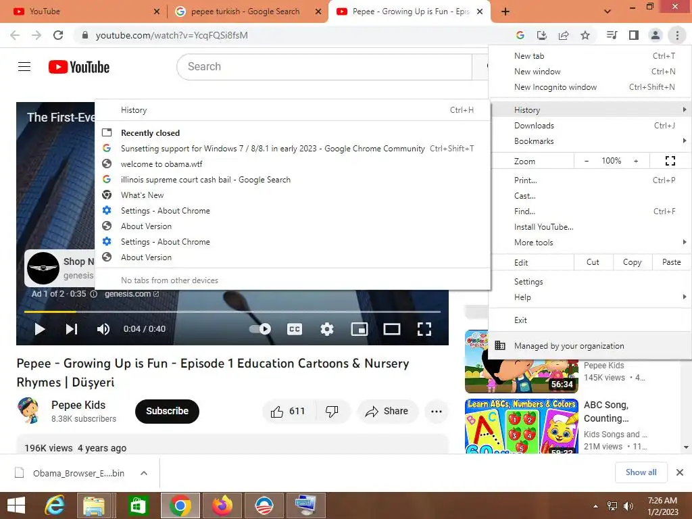This screenshot has height=519, width=692.
Task: Expand the More tools submenu
Action: (591, 243)
